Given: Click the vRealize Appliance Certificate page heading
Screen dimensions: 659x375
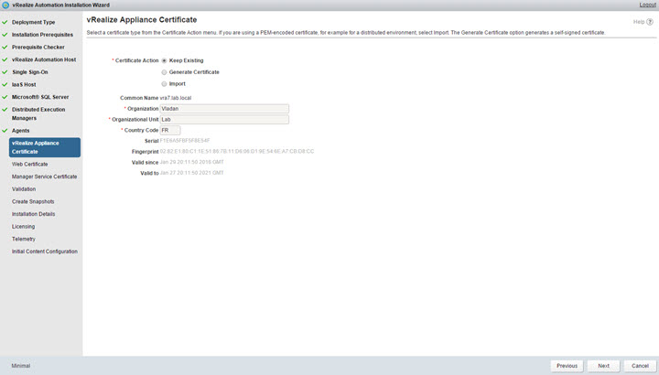Looking at the screenshot, I should [142, 20].
